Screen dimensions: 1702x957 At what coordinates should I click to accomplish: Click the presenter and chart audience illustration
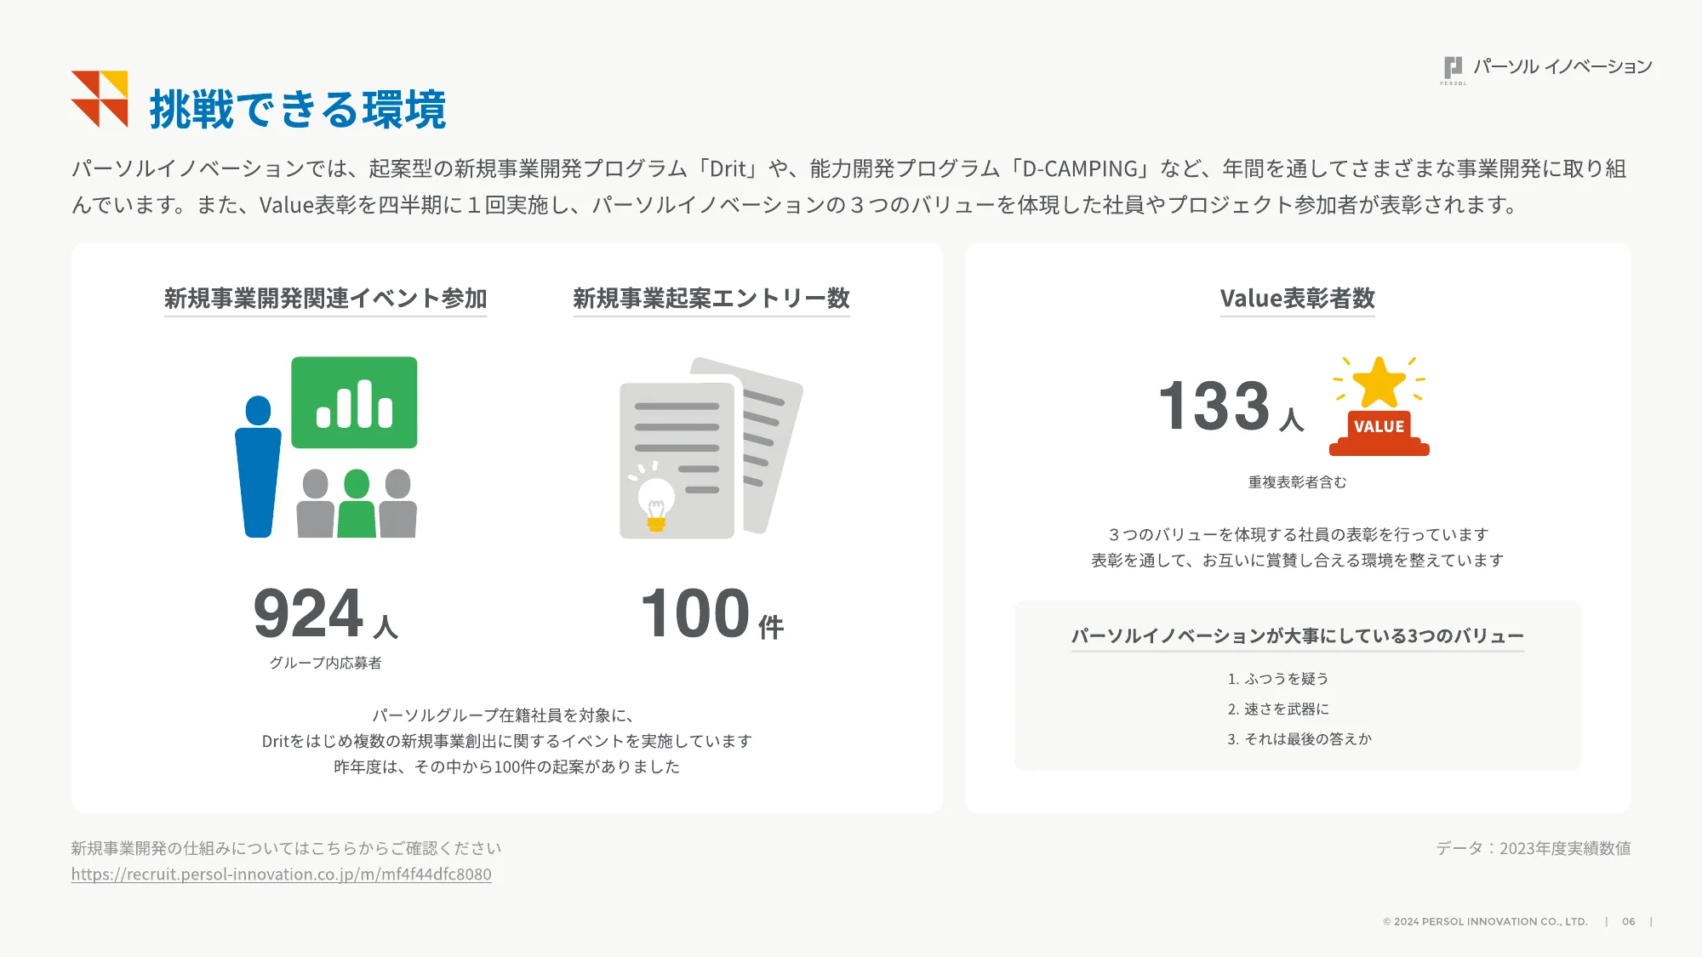(326, 447)
